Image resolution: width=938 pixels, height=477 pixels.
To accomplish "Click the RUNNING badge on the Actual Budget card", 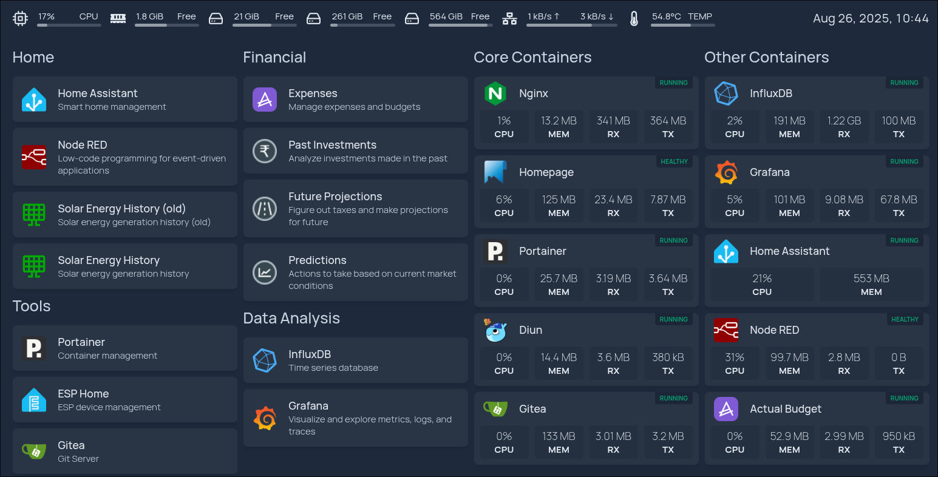I will [x=905, y=398].
